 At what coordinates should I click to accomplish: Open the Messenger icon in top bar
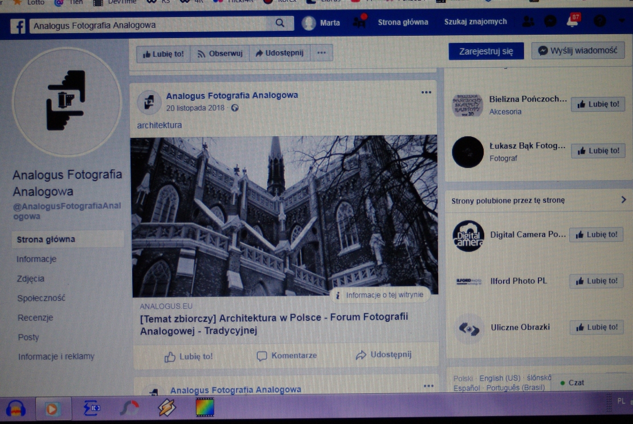(x=550, y=21)
